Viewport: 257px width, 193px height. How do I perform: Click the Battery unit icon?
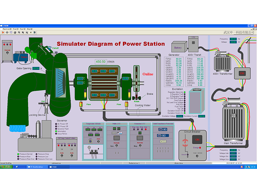pyautogui.click(x=178, y=48)
